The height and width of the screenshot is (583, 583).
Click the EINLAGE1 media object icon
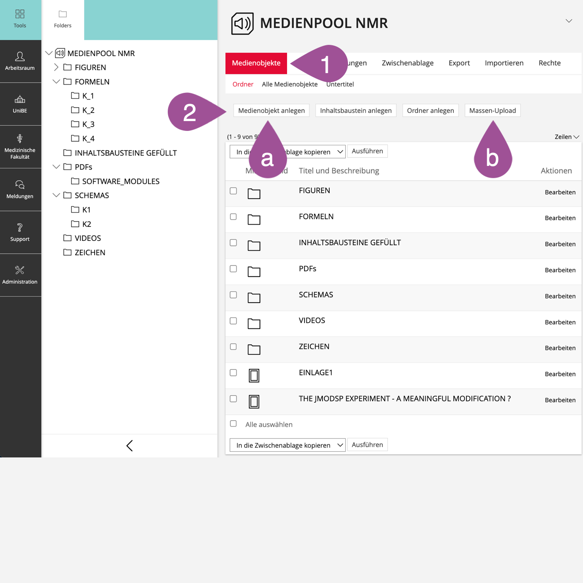pos(254,375)
